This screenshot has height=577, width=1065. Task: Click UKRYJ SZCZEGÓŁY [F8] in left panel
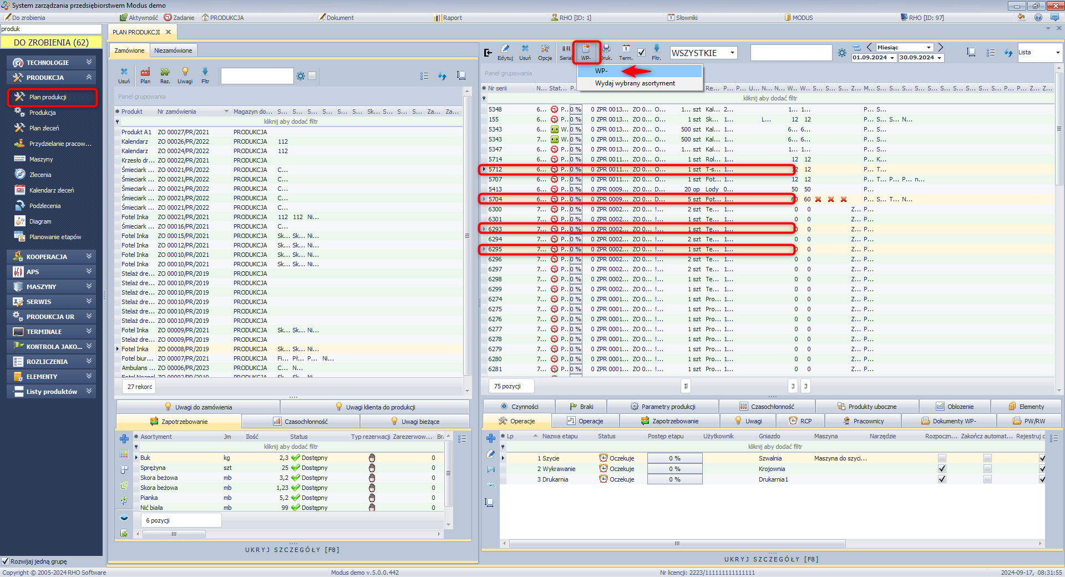pyautogui.click(x=292, y=550)
